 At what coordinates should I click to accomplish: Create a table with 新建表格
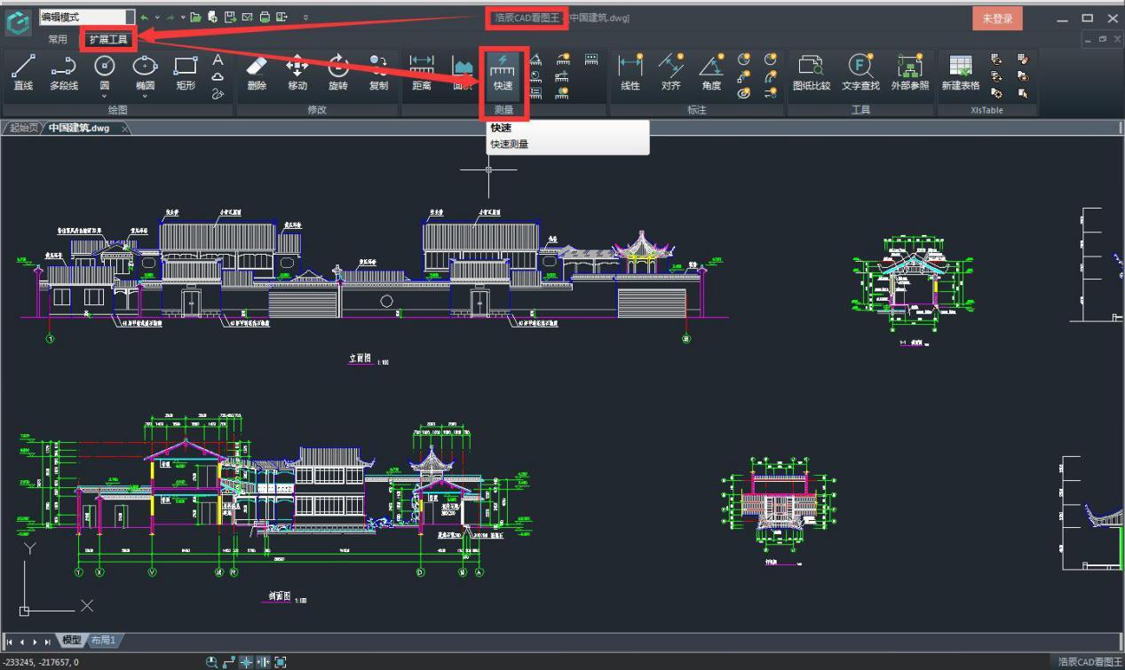point(961,73)
